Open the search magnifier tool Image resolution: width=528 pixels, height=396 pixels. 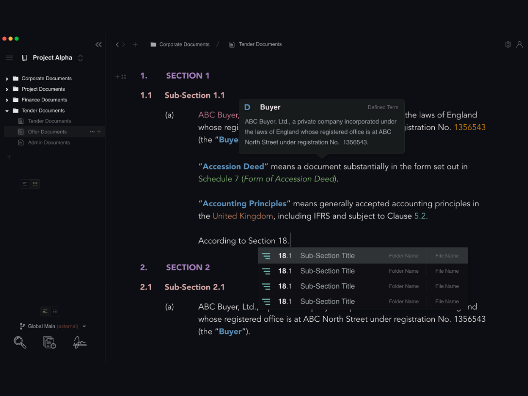pyautogui.click(x=20, y=342)
